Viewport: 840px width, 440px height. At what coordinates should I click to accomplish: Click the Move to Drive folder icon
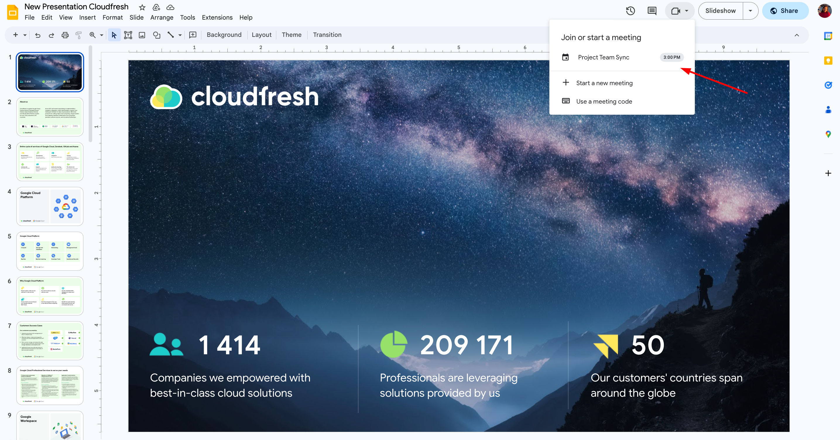(156, 7)
